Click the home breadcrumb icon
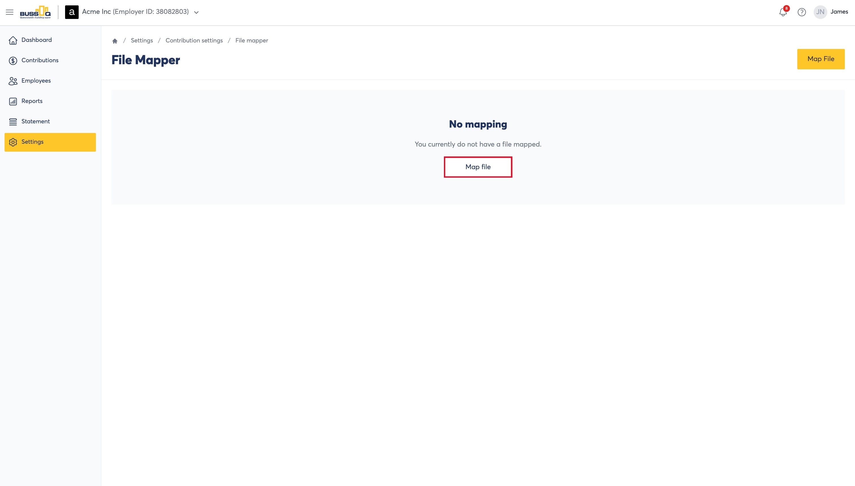 point(115,41)
